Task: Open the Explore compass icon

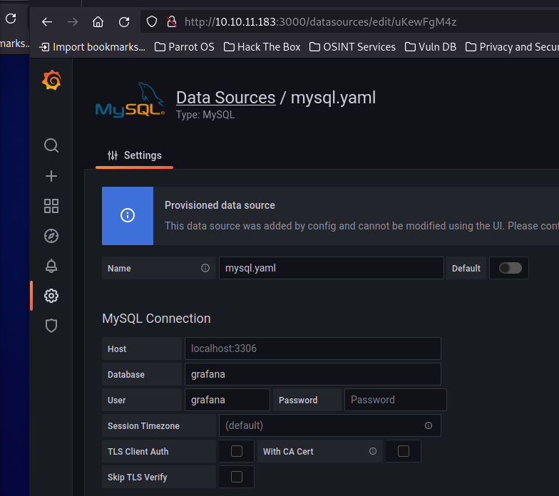Action: click(51, 236)
